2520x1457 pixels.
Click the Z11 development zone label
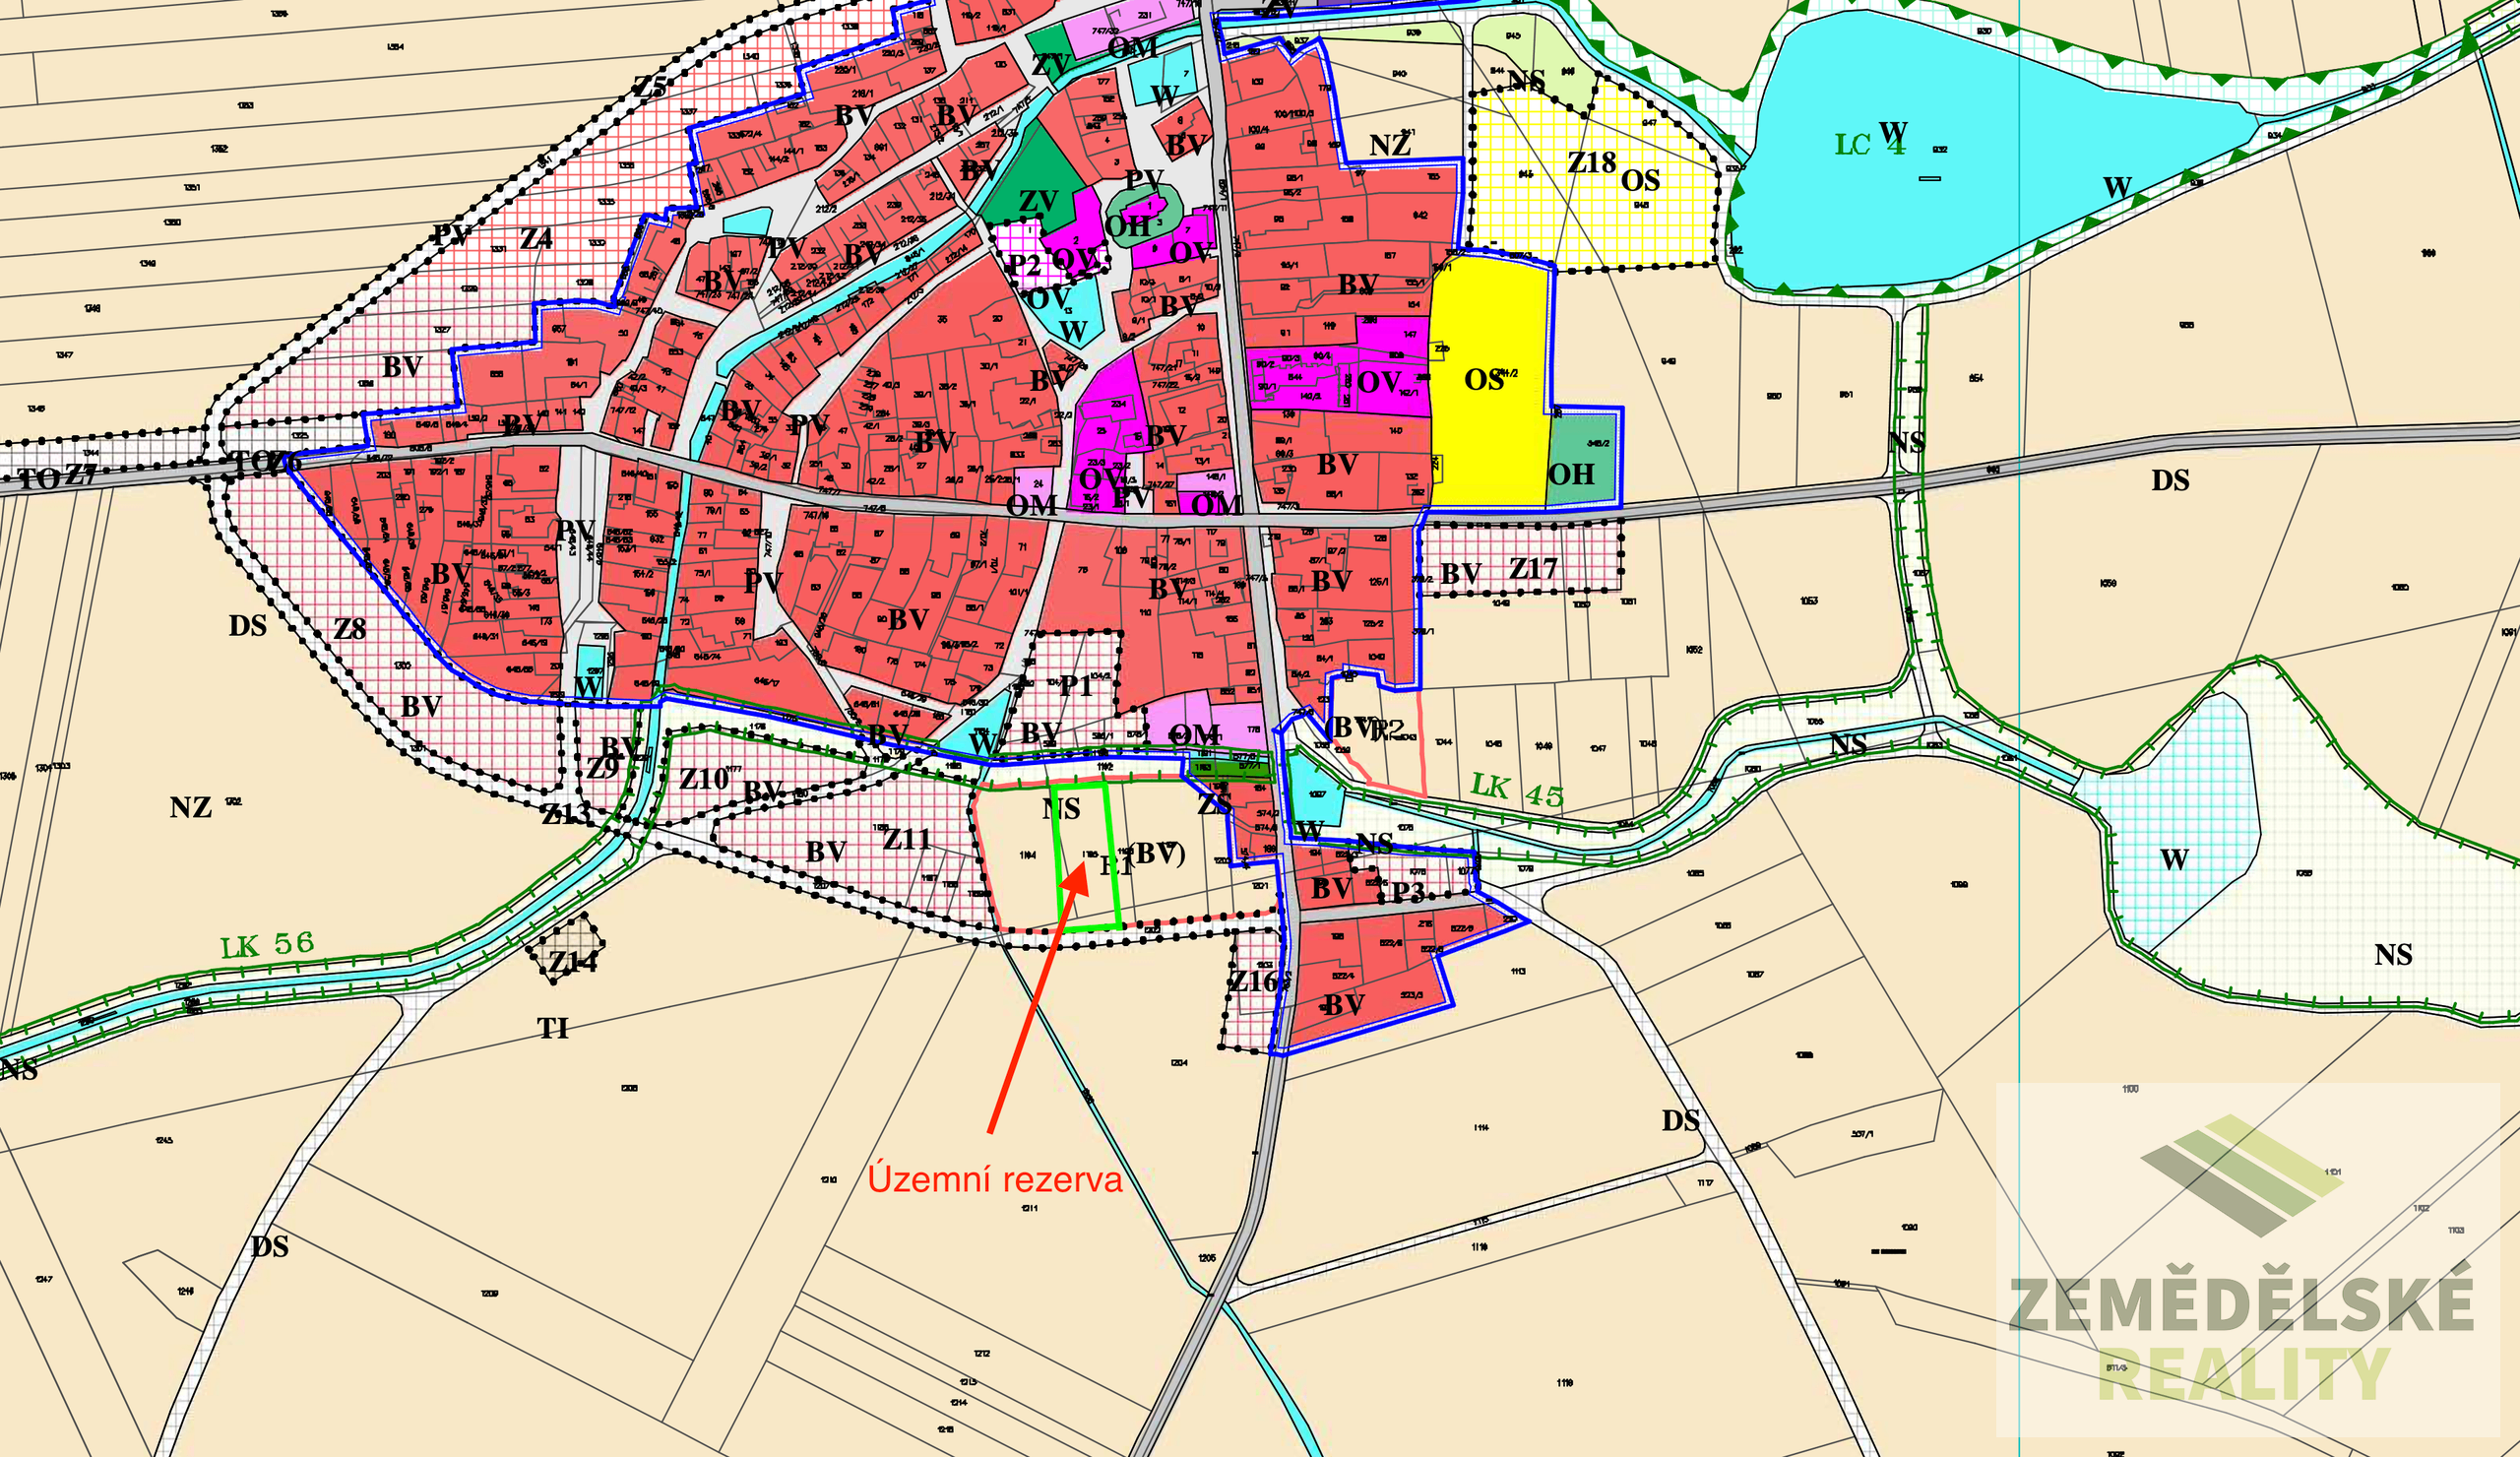click(906, 839)
